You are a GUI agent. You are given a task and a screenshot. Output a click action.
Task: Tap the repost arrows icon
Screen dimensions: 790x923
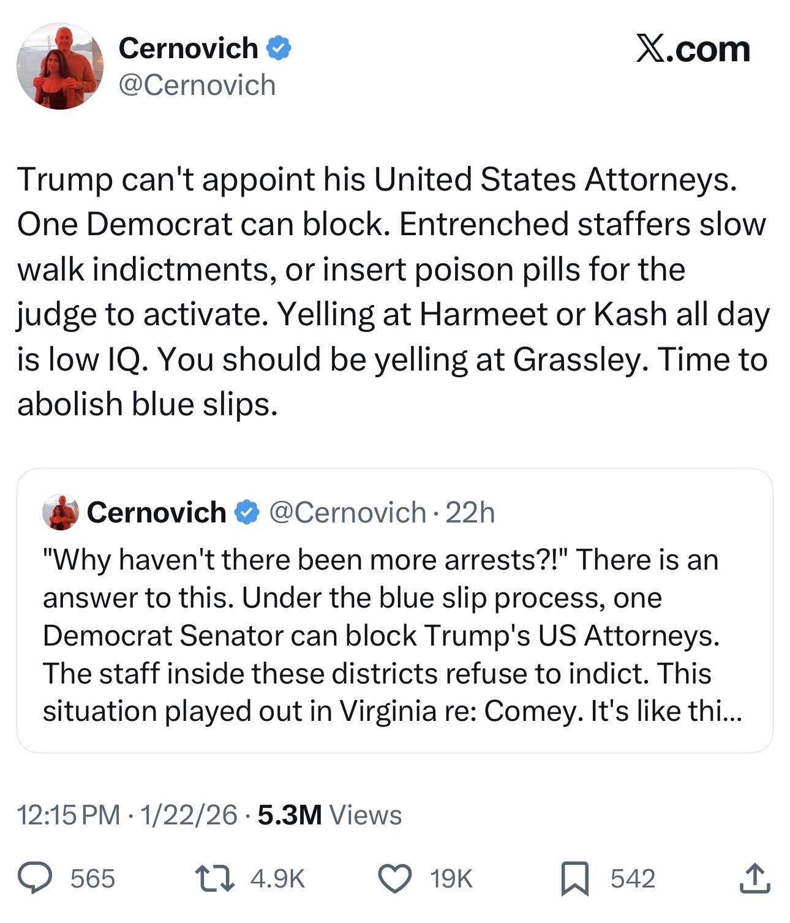pos(214,878)
